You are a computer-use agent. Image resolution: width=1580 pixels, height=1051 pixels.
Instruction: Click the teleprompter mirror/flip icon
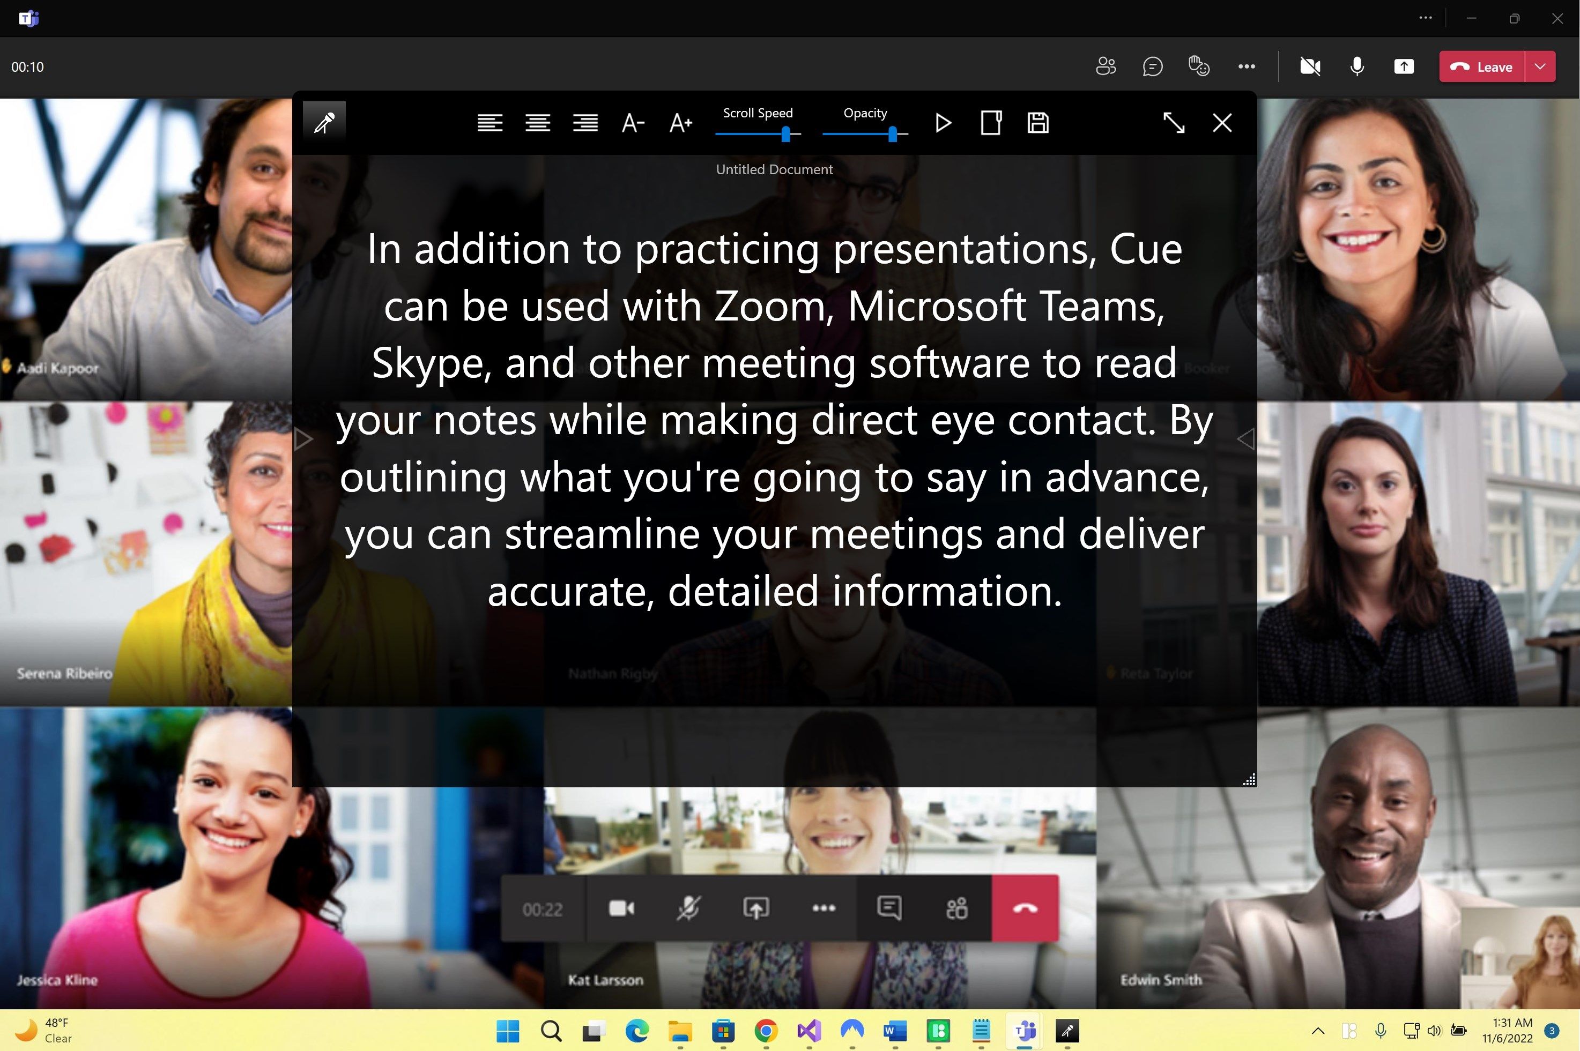pos(990,122)
